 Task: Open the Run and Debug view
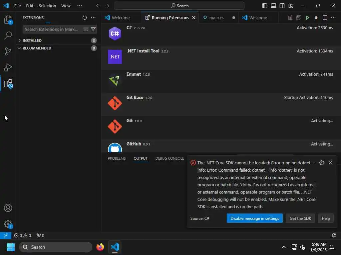click(x=8, y=67)
